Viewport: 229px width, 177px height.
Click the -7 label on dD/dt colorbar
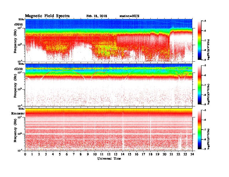click(x=205, y=85)
